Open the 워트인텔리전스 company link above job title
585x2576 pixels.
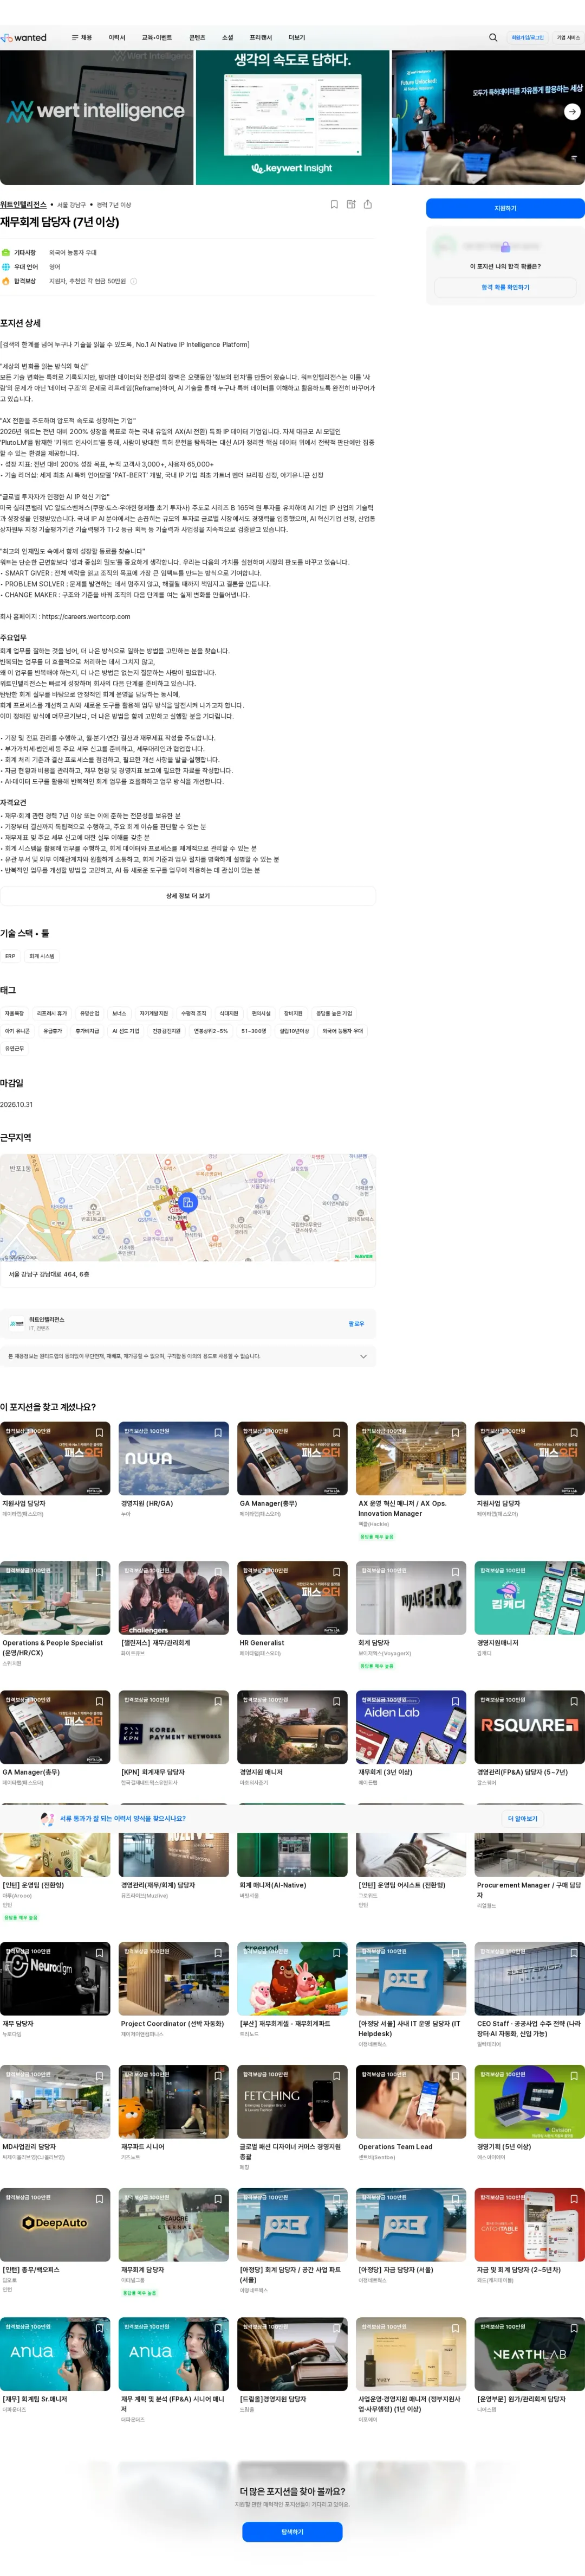click(24, 204)
